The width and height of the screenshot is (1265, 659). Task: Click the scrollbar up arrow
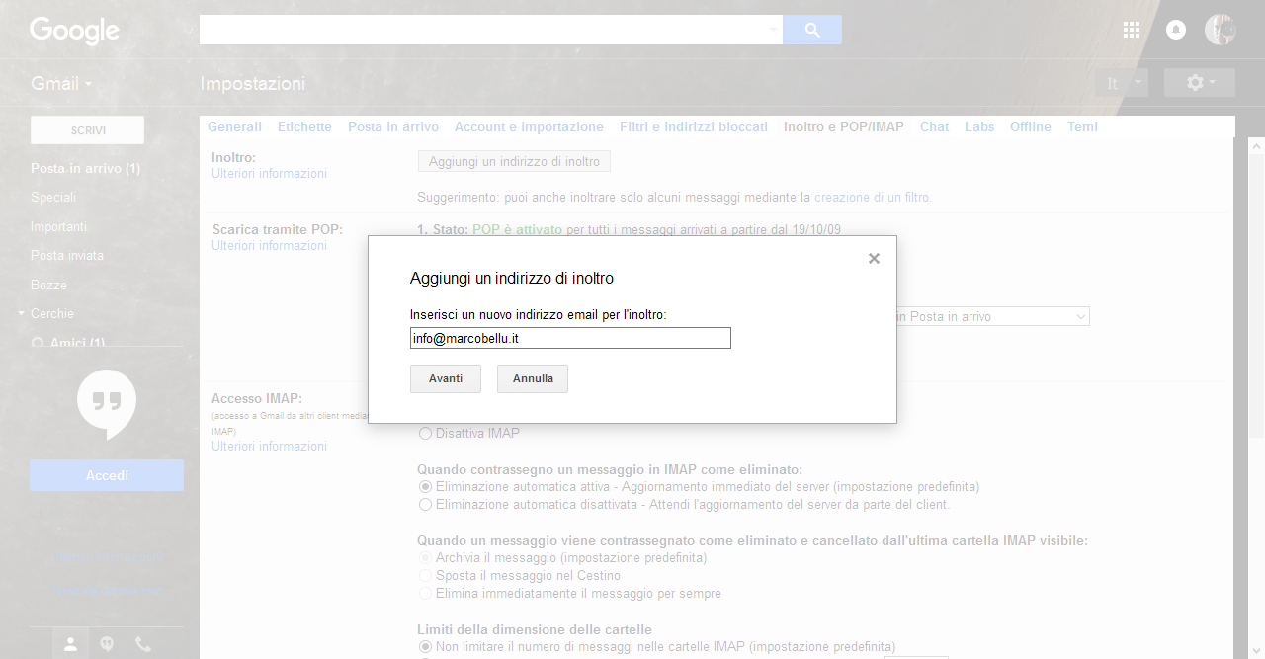click(x=1256, y=146)
